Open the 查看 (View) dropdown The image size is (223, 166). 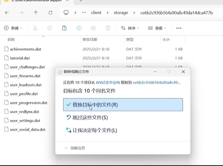[157, 28]
